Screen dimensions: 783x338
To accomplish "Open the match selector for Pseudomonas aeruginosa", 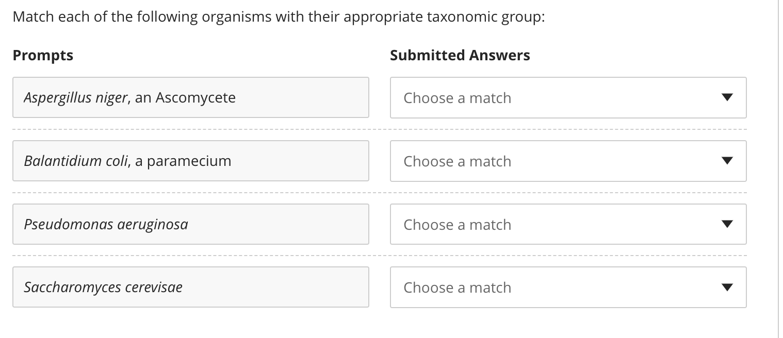I will [567, 224].
